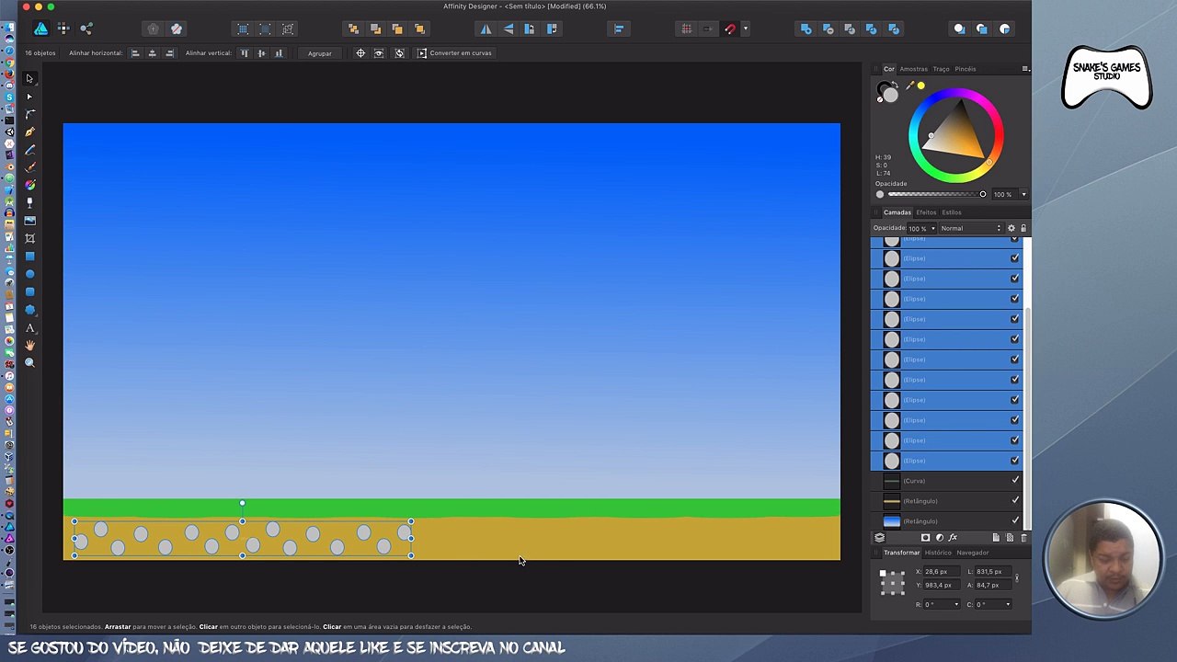
Task: Click the Flip Horizontal toolbar icon
Action: coord(486,29)
